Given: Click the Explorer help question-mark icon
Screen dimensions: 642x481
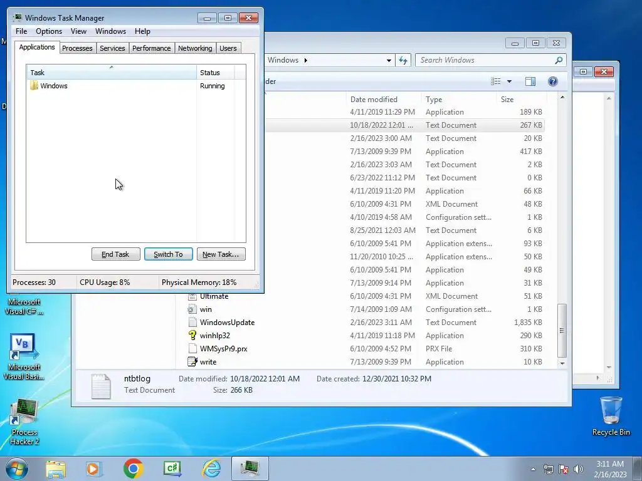Looking at the screenshot, I should [x=553, y=81].
